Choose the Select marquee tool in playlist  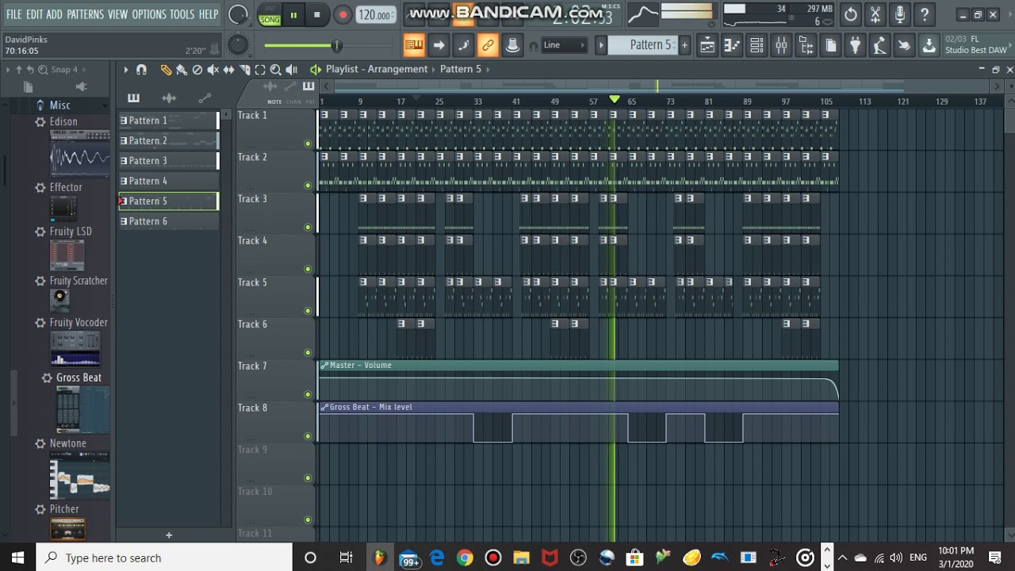(x=260, y=70)
